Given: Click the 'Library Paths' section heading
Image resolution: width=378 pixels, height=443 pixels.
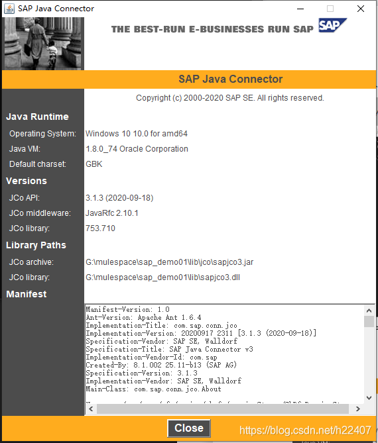Looking at the screenshot, I should coord(36,245).
